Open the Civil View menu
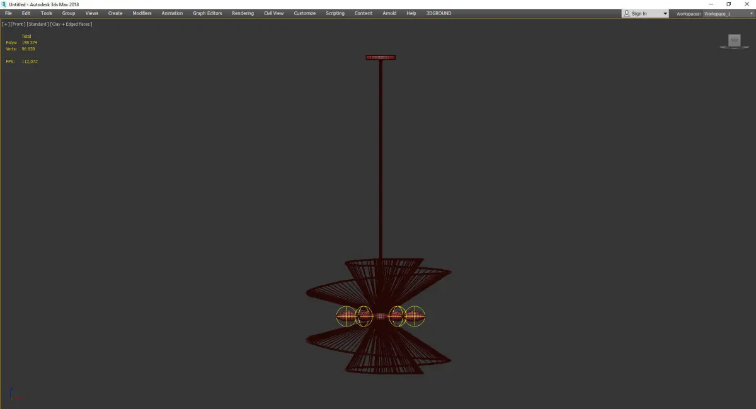The image size is (756, 409). coord(273,13)
